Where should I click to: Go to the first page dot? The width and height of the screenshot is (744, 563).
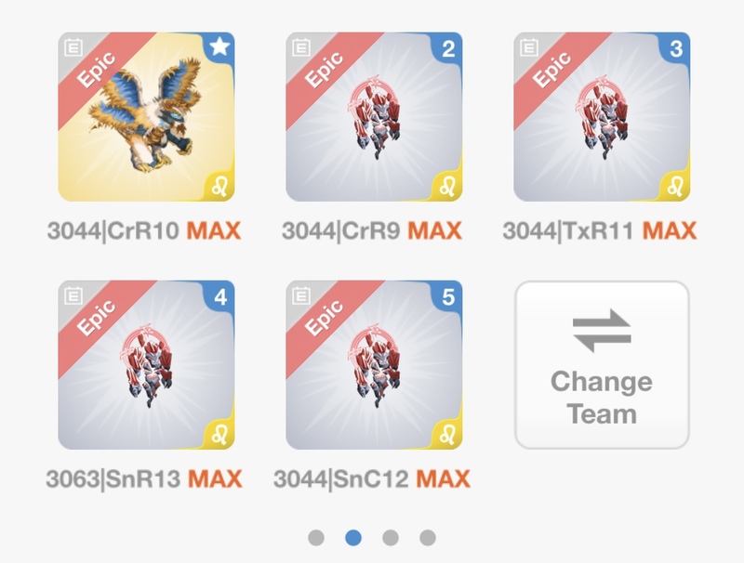[316, 538]
